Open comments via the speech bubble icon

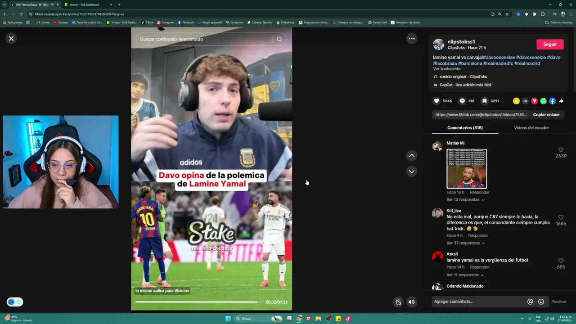coord(462,101)
